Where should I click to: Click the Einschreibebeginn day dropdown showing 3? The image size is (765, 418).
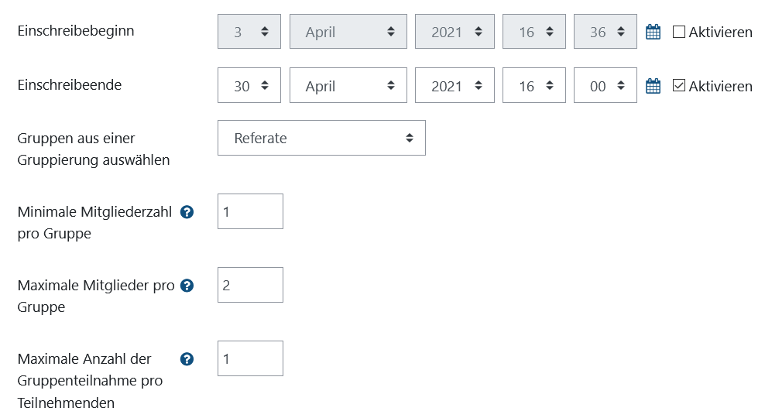[x=249, y=32]
